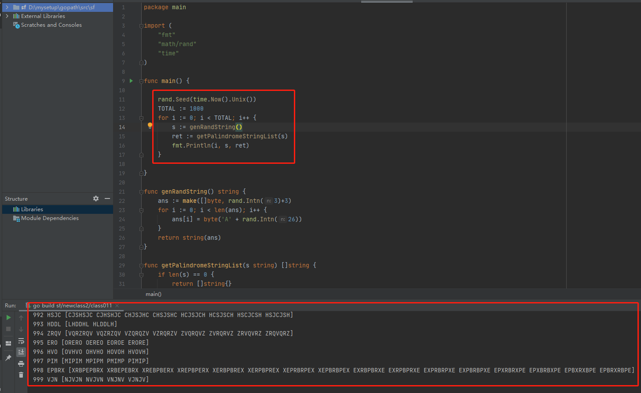Hide the Structure panel with minus icon
Image resolution: width=641 pixels, height=393 pixels.
107,198
